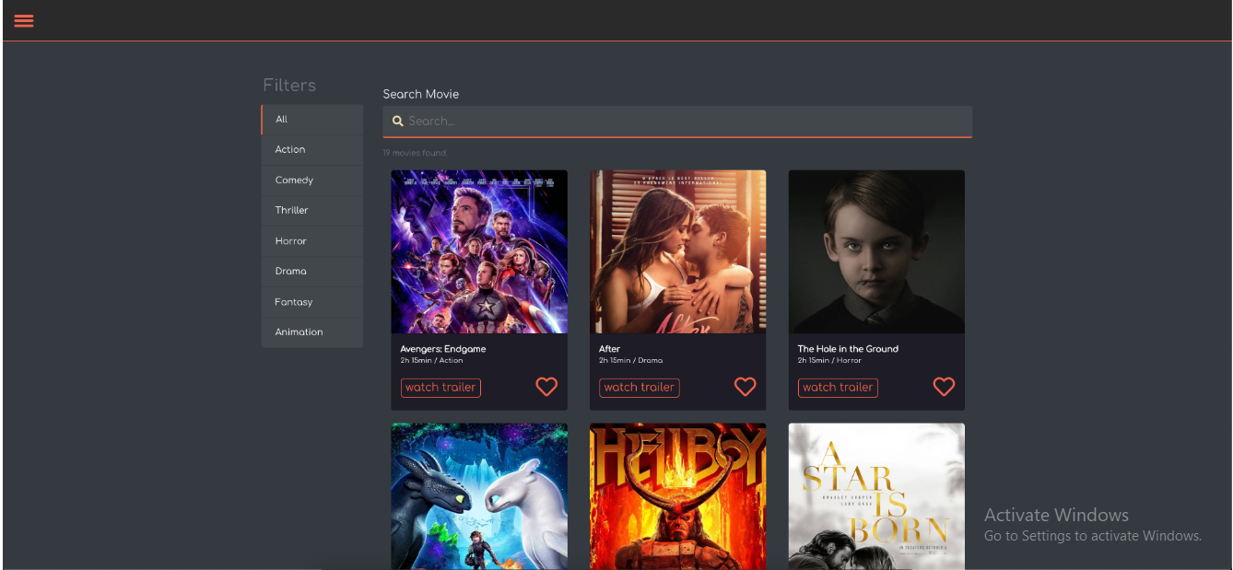Viewport: 1233px width, 570px height.
Task: Watch trailer for Avengers: Endgame
Action: [x=440, y=388]
